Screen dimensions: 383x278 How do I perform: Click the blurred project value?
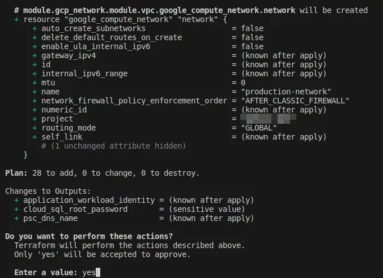point(268,119)
